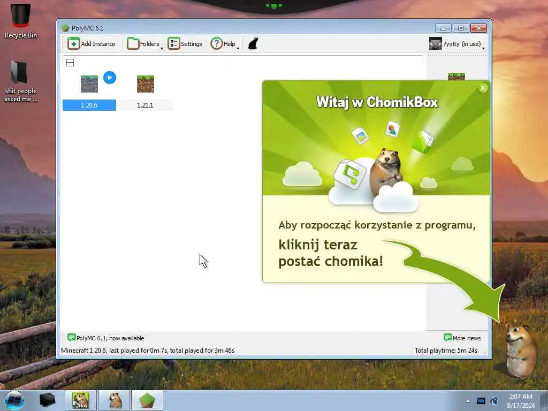Click the black cat icon in toolbar
Viewport: 548px width, 411px height.
[x=253, y=44]
